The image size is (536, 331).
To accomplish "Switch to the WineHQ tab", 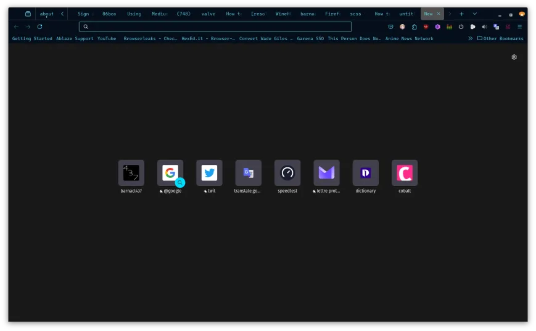I will click(283, 14).
